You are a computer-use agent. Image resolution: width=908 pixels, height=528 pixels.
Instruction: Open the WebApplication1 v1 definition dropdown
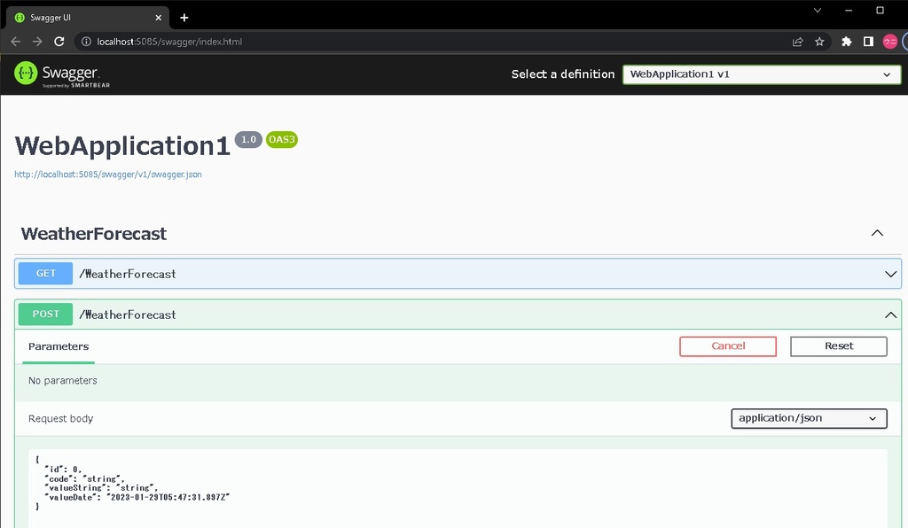[761, 74]
